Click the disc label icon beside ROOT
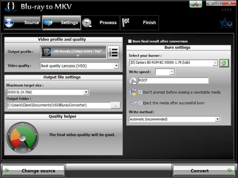 tap(133, 81)
